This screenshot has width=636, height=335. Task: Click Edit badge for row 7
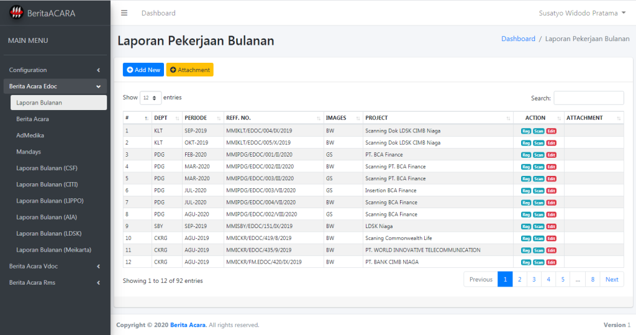point(551,203)
